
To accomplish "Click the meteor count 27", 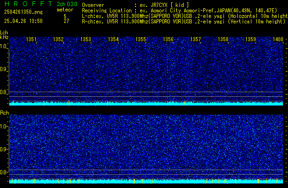I will (x=66, y=21).
